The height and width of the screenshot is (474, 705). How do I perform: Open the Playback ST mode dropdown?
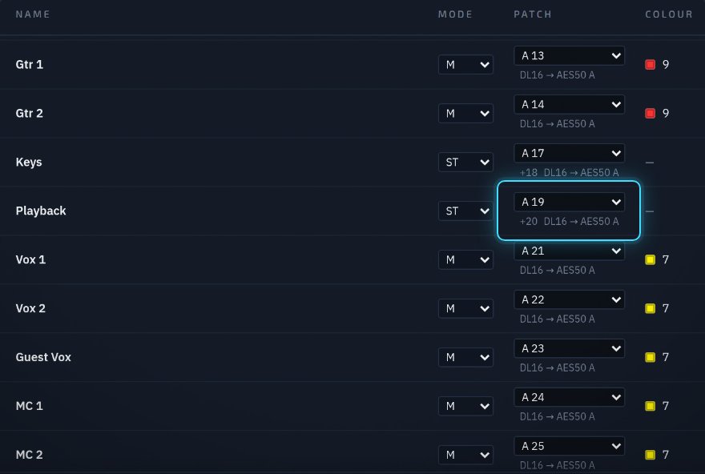(465, 211)
